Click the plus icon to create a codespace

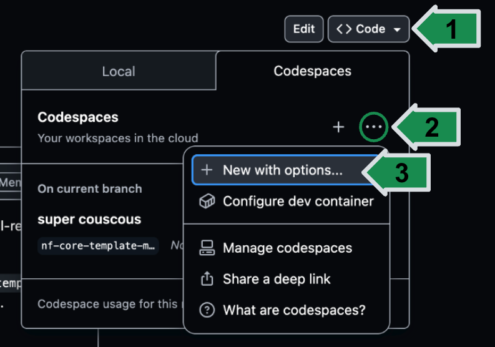(x=338, y=127)
